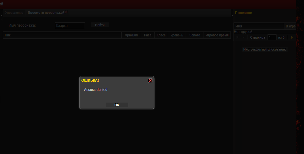Sort by the Уровень column header

[177, 35]
